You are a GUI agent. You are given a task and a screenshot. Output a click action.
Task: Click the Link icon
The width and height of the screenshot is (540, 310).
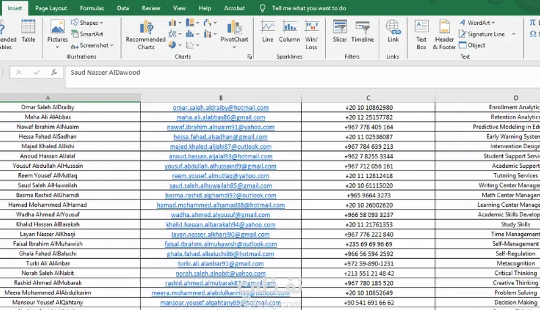point(393,32)
